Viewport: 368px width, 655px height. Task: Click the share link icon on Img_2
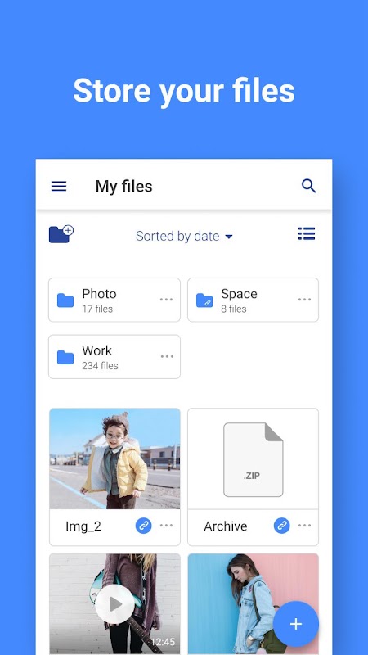pos(144,526)
